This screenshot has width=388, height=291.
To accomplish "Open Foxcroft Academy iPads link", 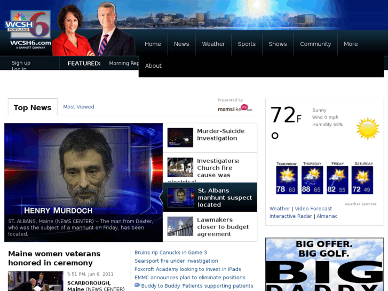I will (x=187, y=269).
